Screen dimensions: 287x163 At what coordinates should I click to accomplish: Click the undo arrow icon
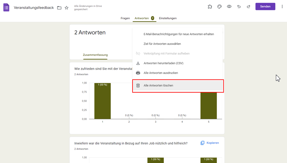(239, 7)
